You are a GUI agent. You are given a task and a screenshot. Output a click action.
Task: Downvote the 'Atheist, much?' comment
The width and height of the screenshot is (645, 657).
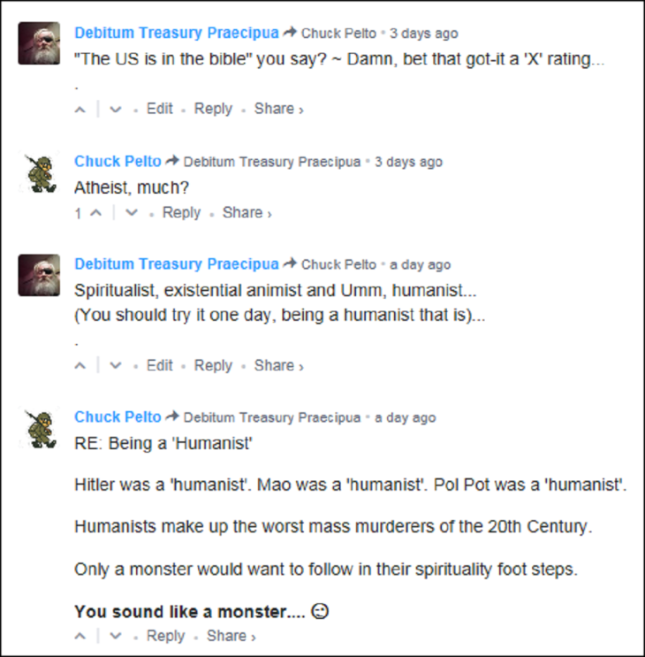pos(132,213)
